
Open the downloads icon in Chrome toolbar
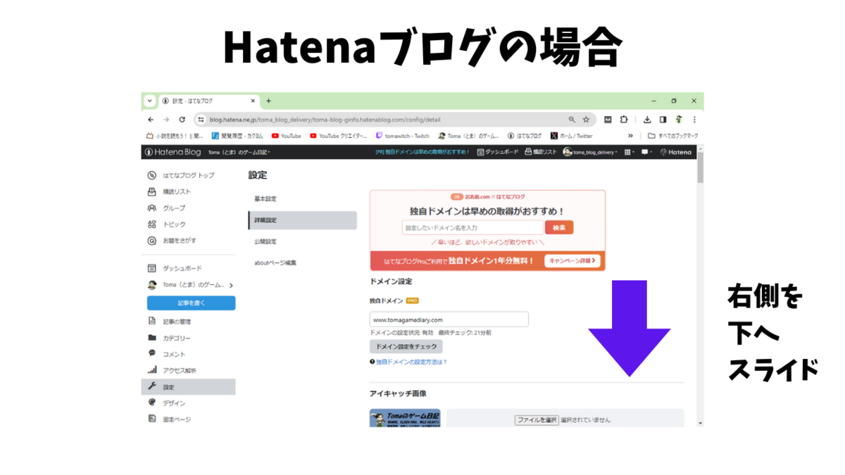click(647, 120)
